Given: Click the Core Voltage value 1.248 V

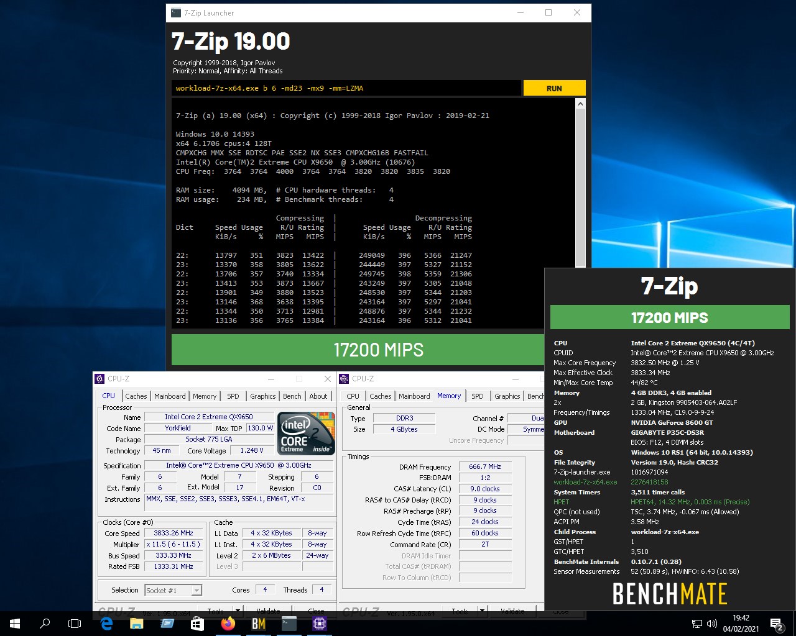Looking at the screenshot, I should 251,450.
